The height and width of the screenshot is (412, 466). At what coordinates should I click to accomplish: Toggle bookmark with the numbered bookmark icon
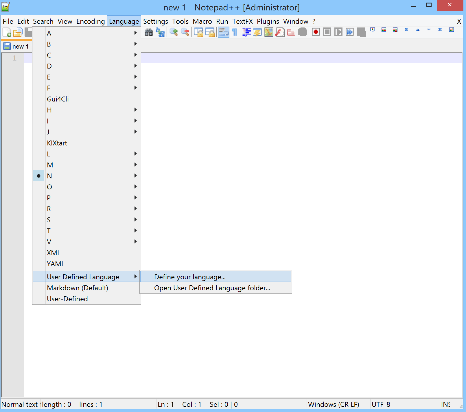[x=373, y=30]
